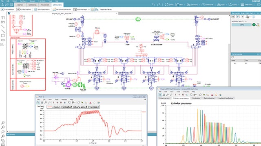The height and width of the screenshot is (146, 261).
Task: Click the green engine component on the sketch
Action: (x=138, y=19)
